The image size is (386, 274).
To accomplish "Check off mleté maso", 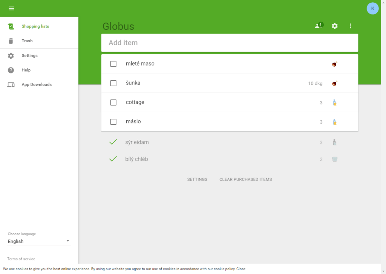I will [113, 64].
